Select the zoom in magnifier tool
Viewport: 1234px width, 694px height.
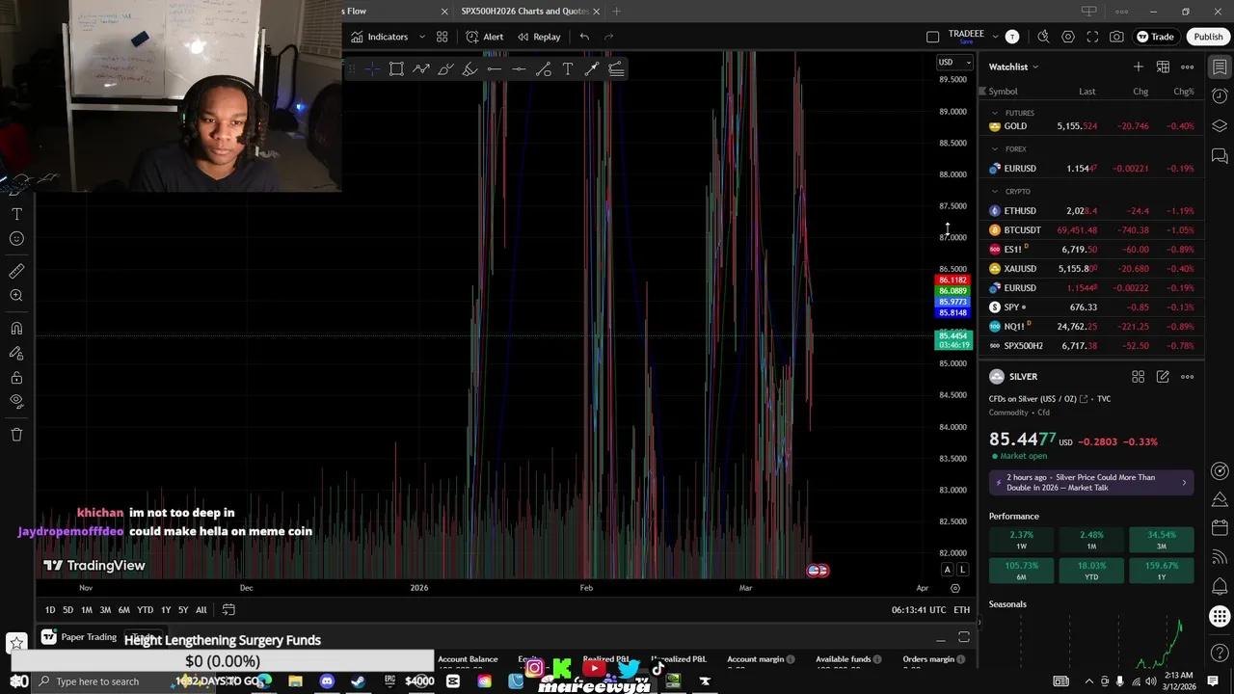click(x=16, y=296)
